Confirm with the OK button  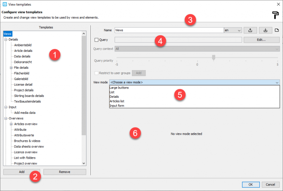coord(251,184)
